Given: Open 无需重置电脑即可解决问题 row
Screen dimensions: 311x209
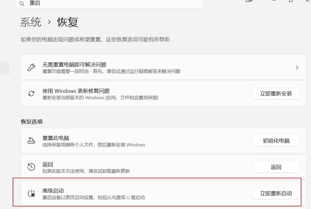Looking at the screenshot, I should 163,67.
